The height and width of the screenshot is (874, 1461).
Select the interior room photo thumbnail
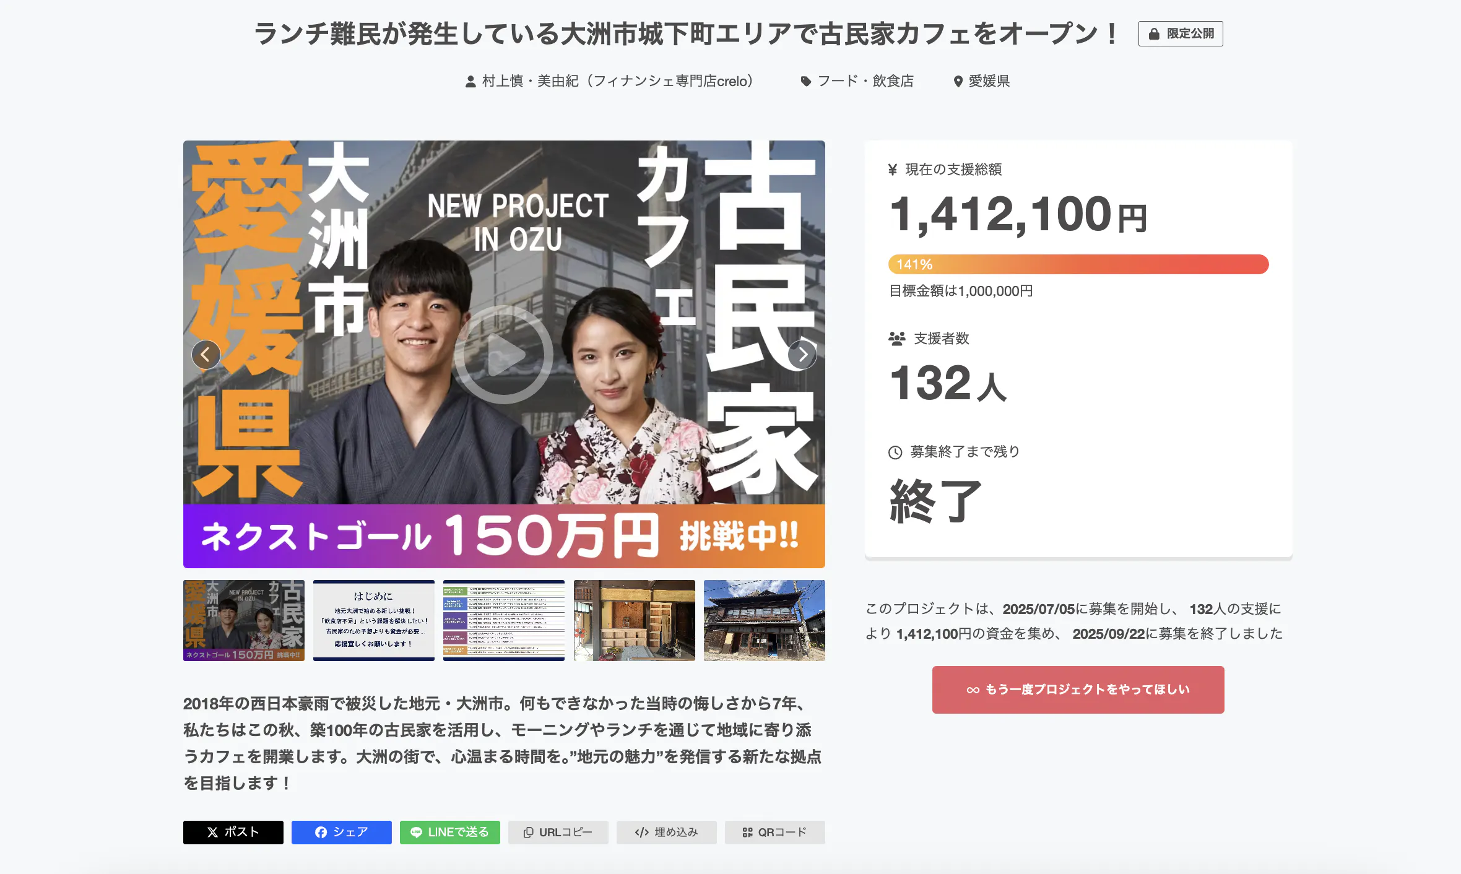[x=634, y=620]
